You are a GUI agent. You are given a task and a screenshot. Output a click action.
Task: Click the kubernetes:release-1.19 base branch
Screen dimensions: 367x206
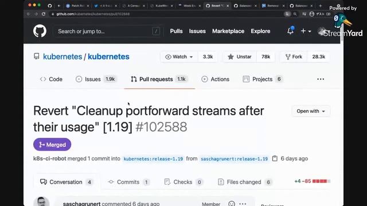click(153, 159)
